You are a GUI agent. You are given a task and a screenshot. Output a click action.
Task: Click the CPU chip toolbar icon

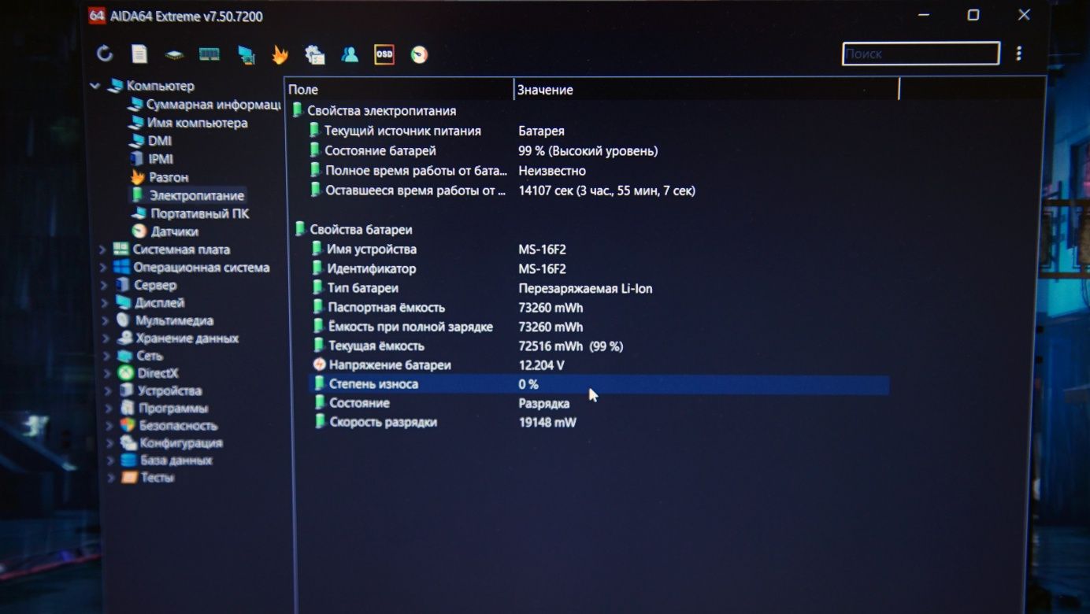click(x=174, y=55)
